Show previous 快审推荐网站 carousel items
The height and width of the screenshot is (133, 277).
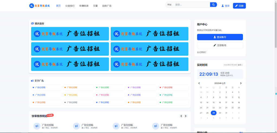pyautogui.click(x=181, y=116)
